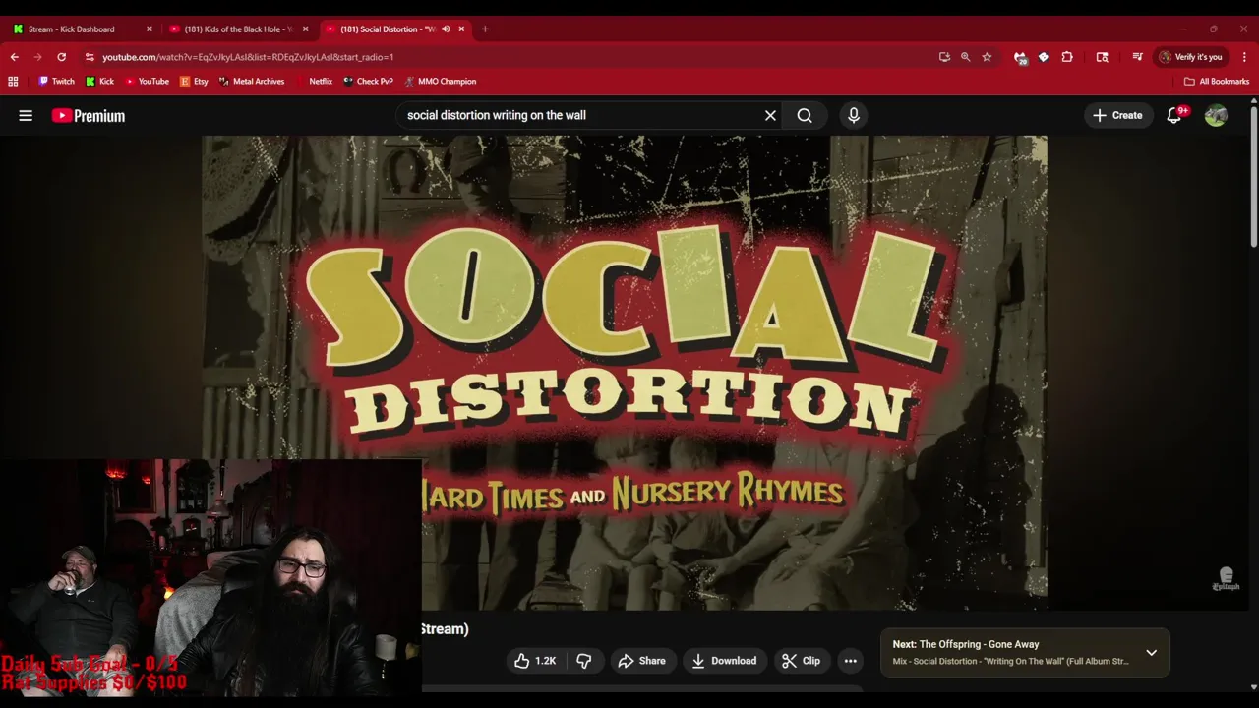
Task: Open Next: The Offspring - Gone Away
Action: coord(1025,653)
